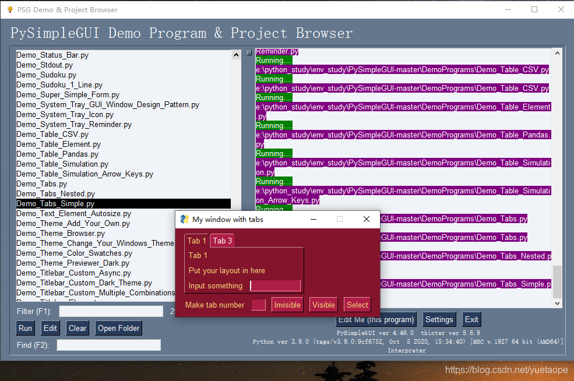
Task: Select Demo_Text_Element_Autosize.py in the list
Action: 96,213
